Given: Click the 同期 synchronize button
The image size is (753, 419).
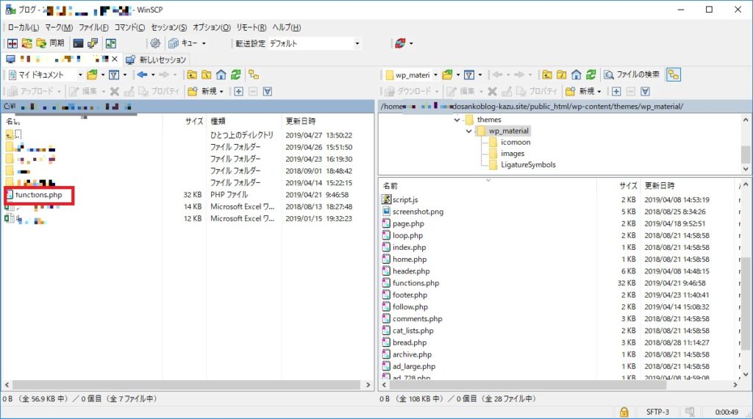Looking at the screenshot, I should (51, 43).
